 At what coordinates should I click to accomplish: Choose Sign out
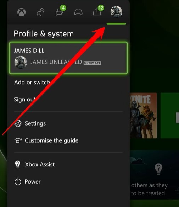[25, 99]
